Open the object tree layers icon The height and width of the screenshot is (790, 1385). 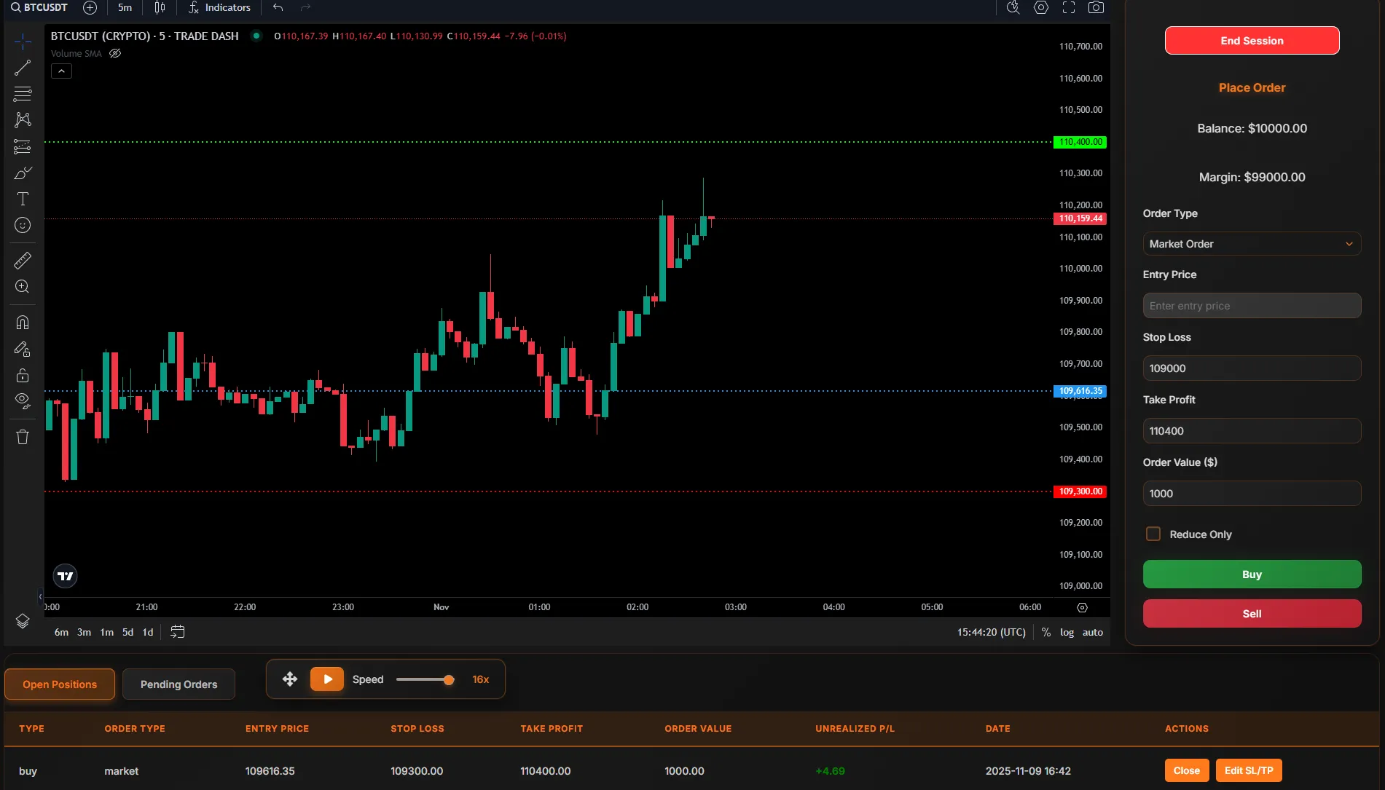23,621
